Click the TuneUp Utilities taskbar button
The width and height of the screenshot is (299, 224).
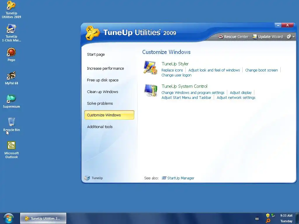tap(43, 218)
